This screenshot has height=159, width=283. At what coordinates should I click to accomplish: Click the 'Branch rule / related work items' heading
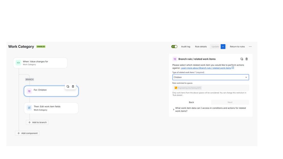197,59
